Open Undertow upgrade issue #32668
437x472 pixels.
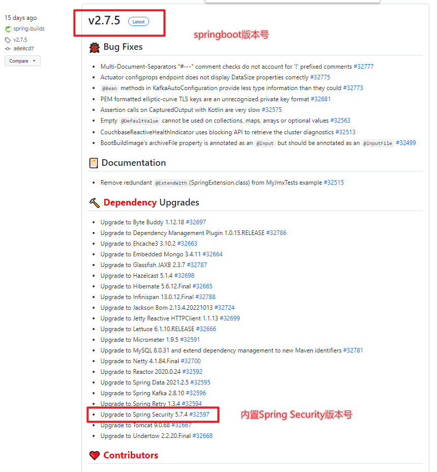[202, 436]
